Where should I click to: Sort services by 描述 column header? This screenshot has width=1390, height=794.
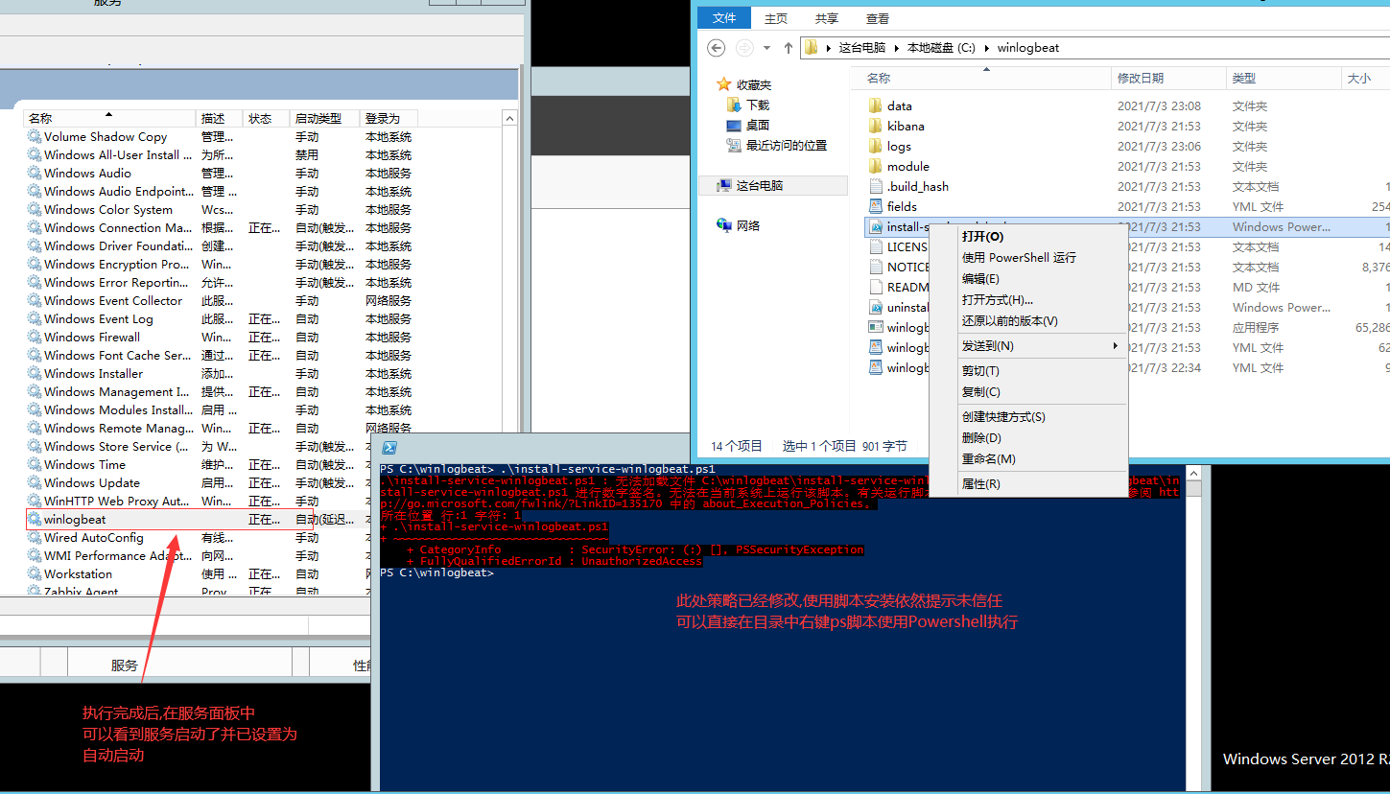point(221,118)
